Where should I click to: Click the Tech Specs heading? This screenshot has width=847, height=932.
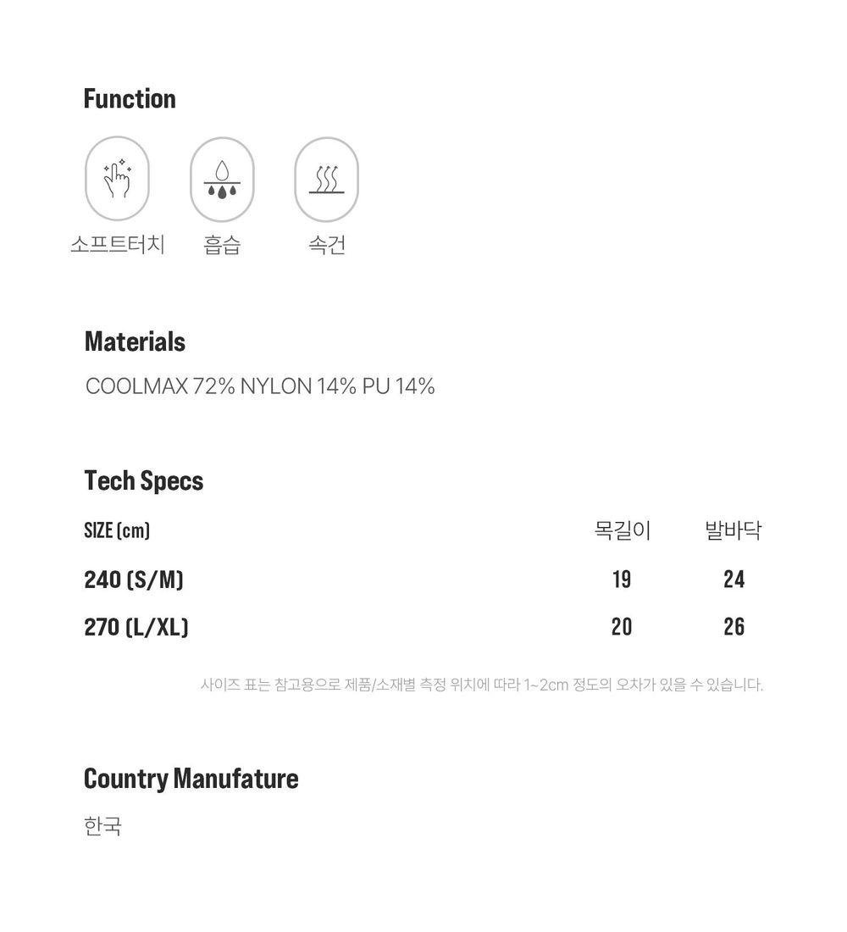tap(144, 481)
